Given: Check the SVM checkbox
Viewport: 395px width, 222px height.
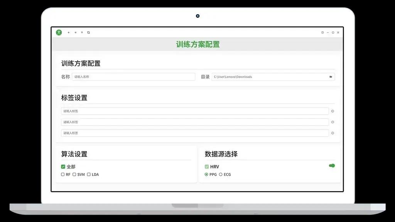Looking at the screenshot, I should (x=74, y=174).
